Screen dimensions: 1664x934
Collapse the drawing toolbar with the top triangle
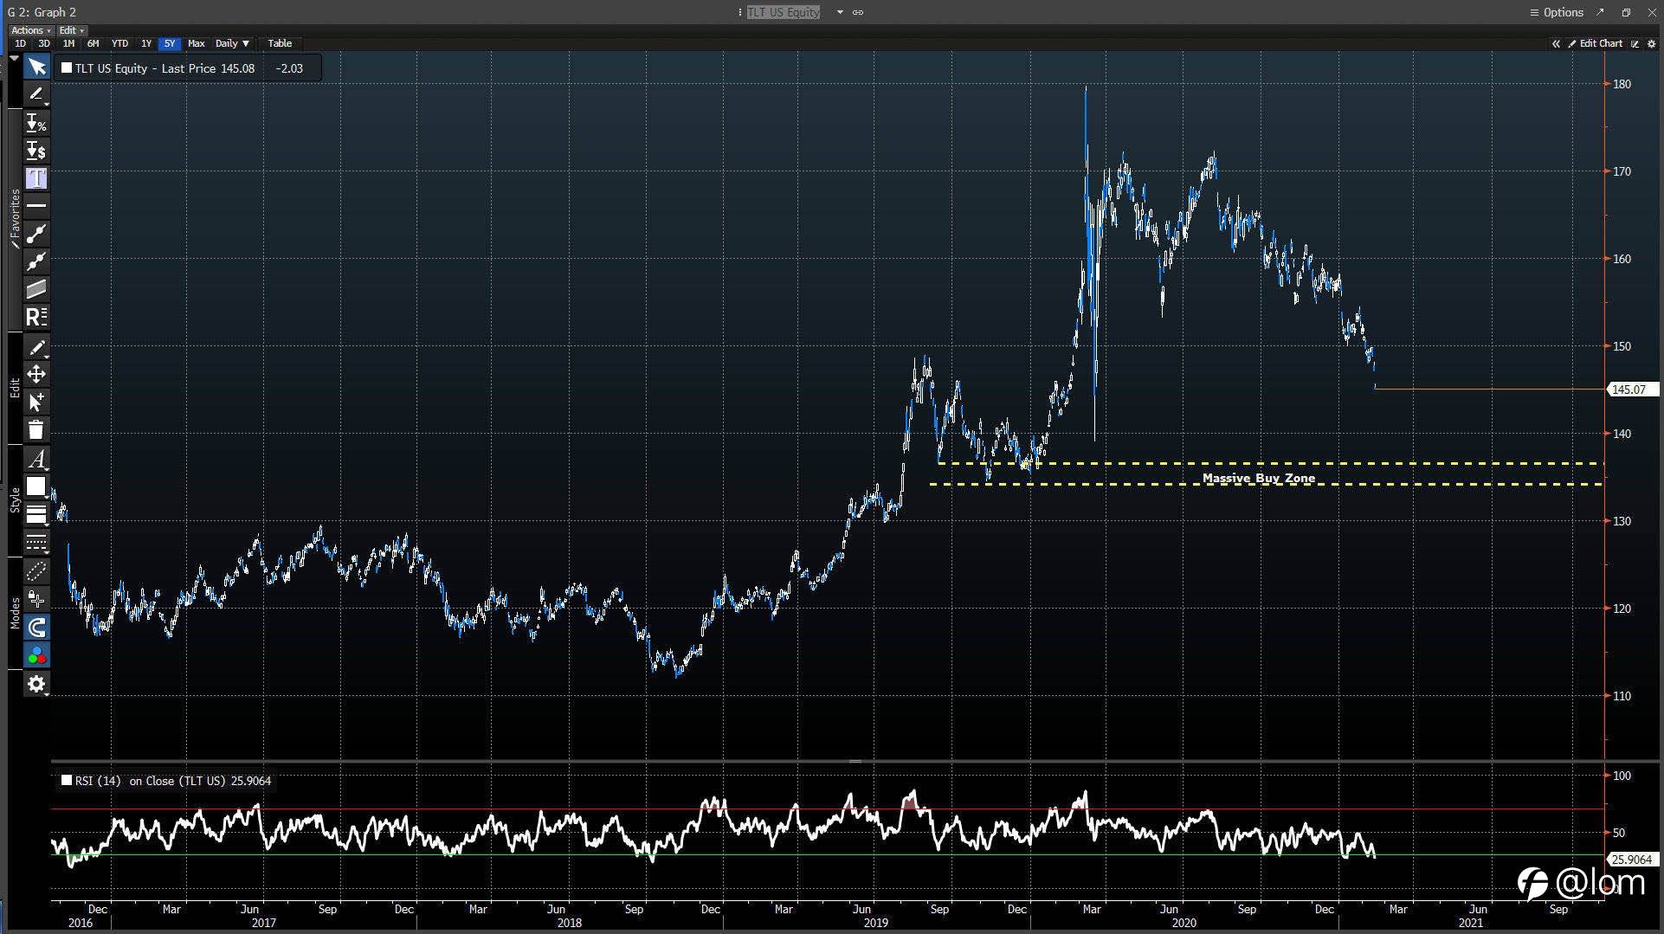(15, 58)
